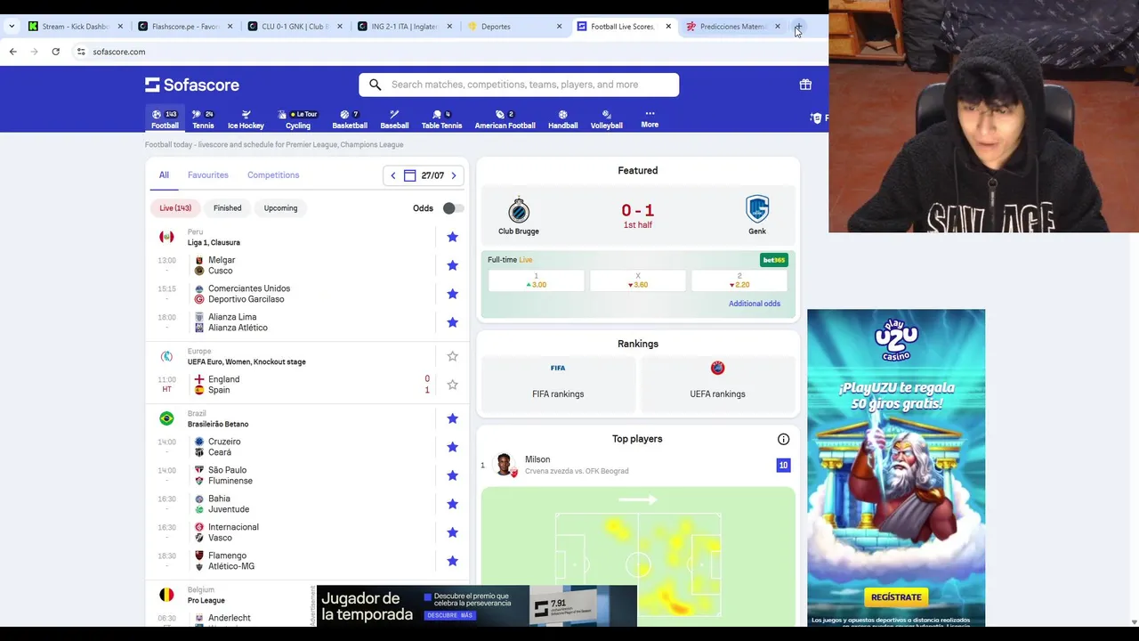Open the Additional odds link
This screenshot has height=641, width=1139.
pyautogui.click(x=755, y=304)
